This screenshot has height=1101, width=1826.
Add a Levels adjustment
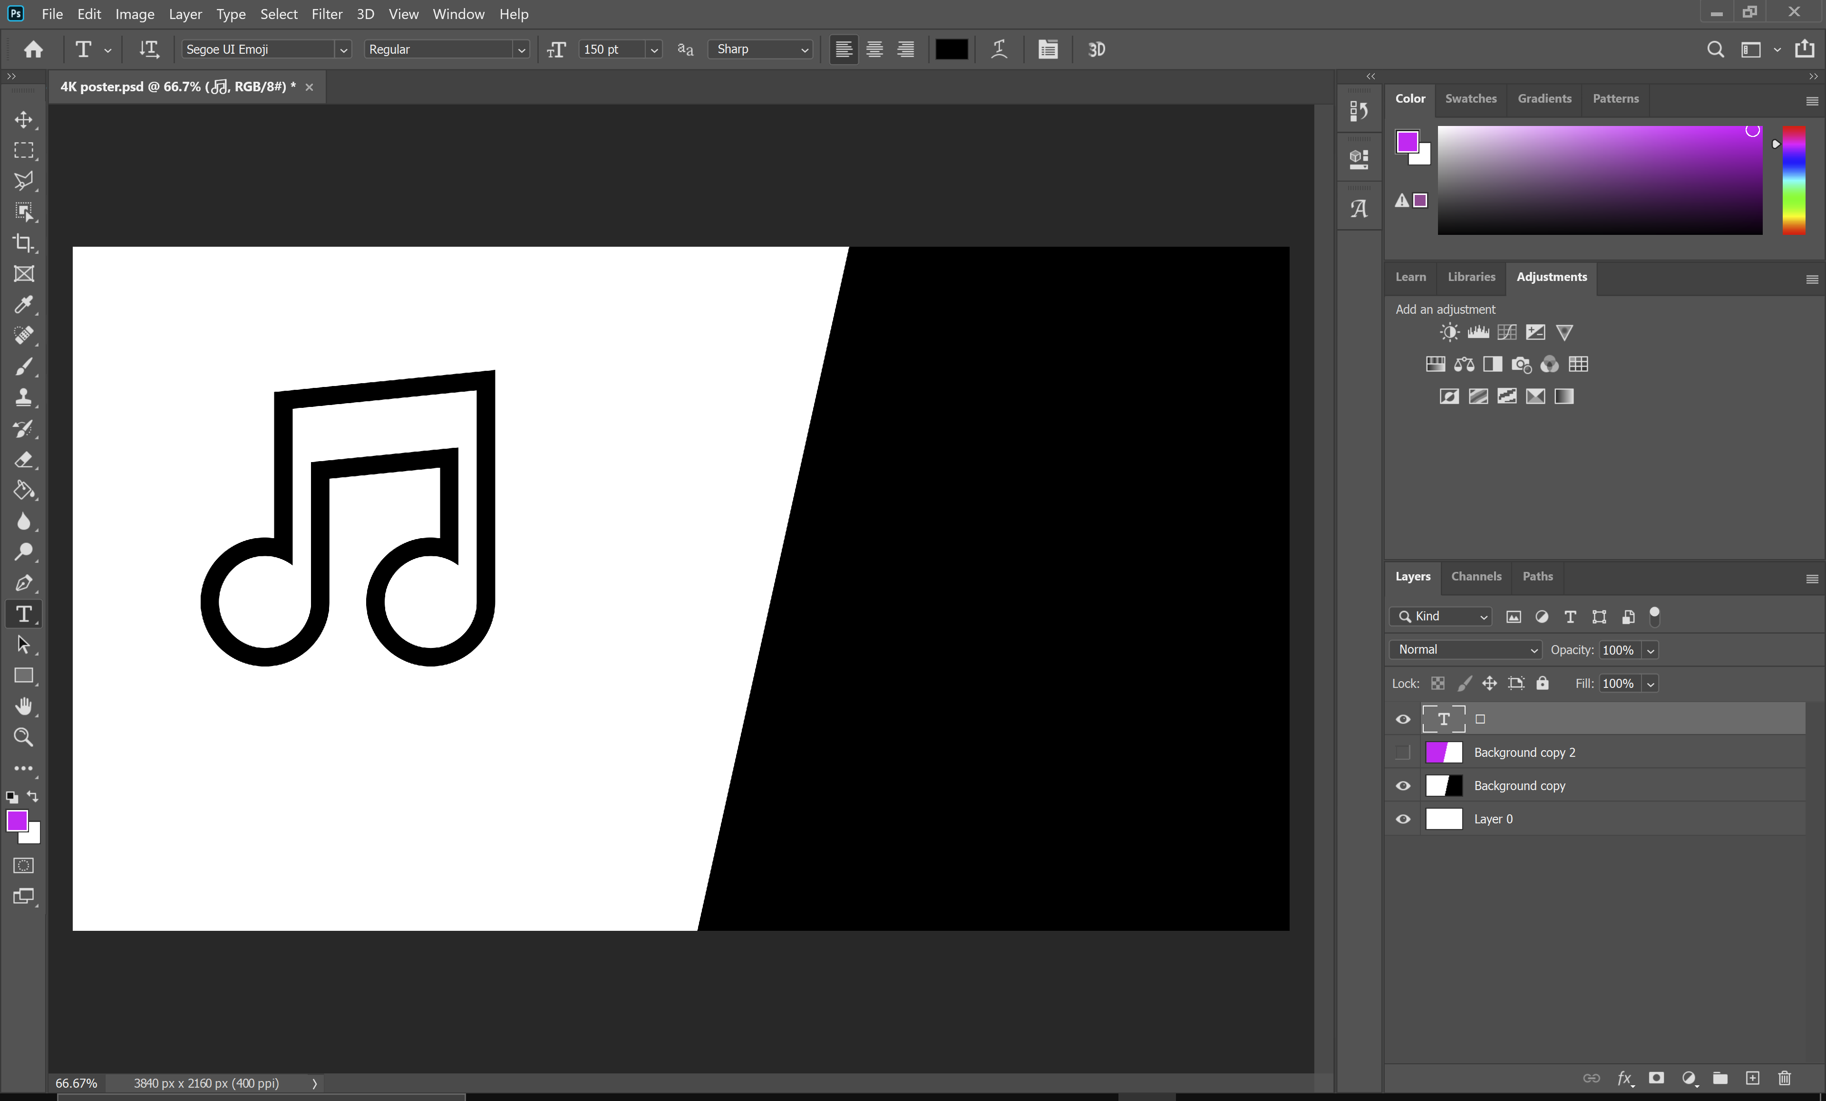1478,333
